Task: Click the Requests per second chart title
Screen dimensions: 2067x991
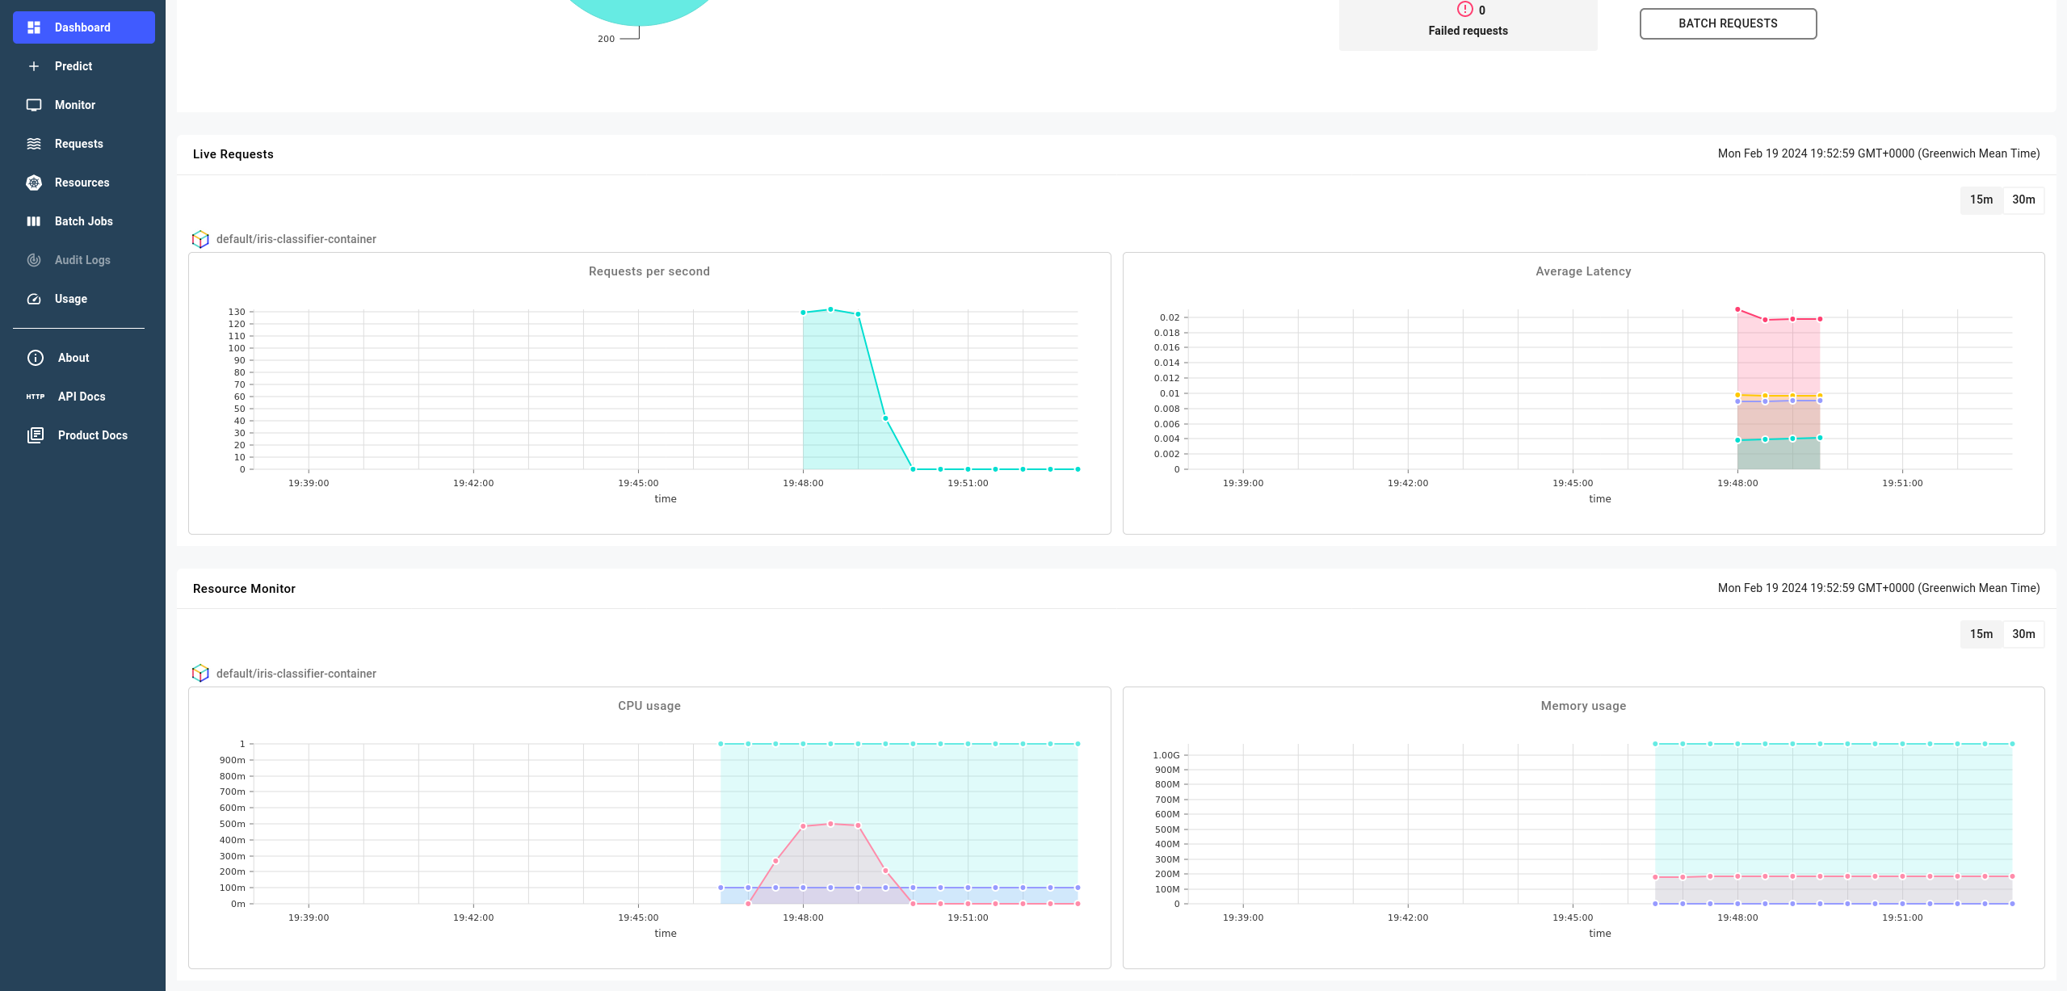Action: 649,271
